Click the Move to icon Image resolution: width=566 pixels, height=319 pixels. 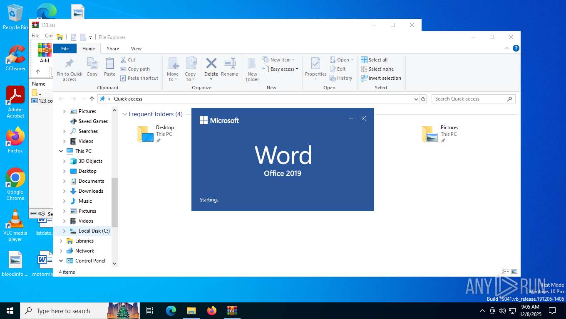(x=173, y=64)
